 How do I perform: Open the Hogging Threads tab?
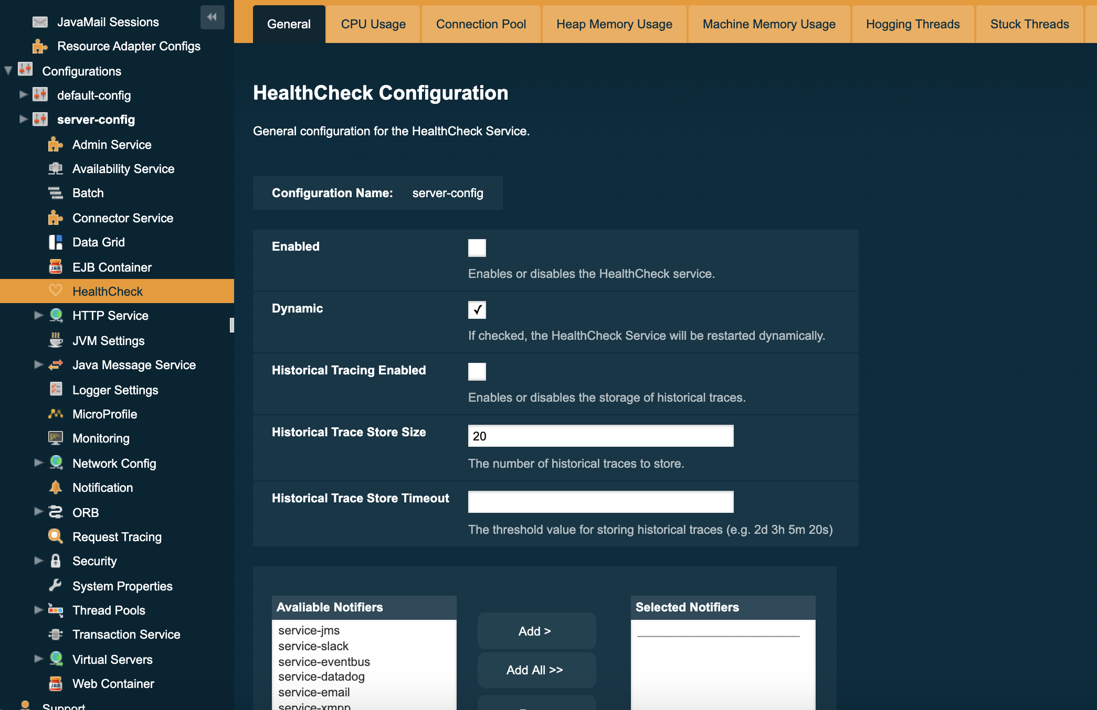(x=912, y=24)
